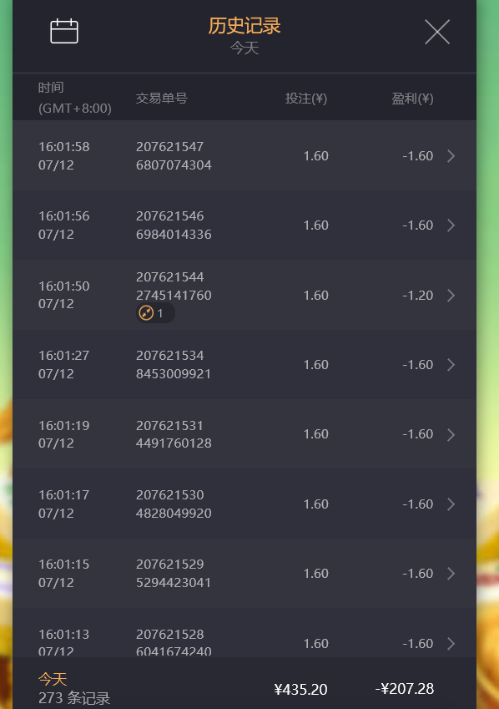Image resolution: width=499 pixels, height=709 pixels.
Task: Select transaction number 2076215442745141760
Action: [x=174, y=286]
